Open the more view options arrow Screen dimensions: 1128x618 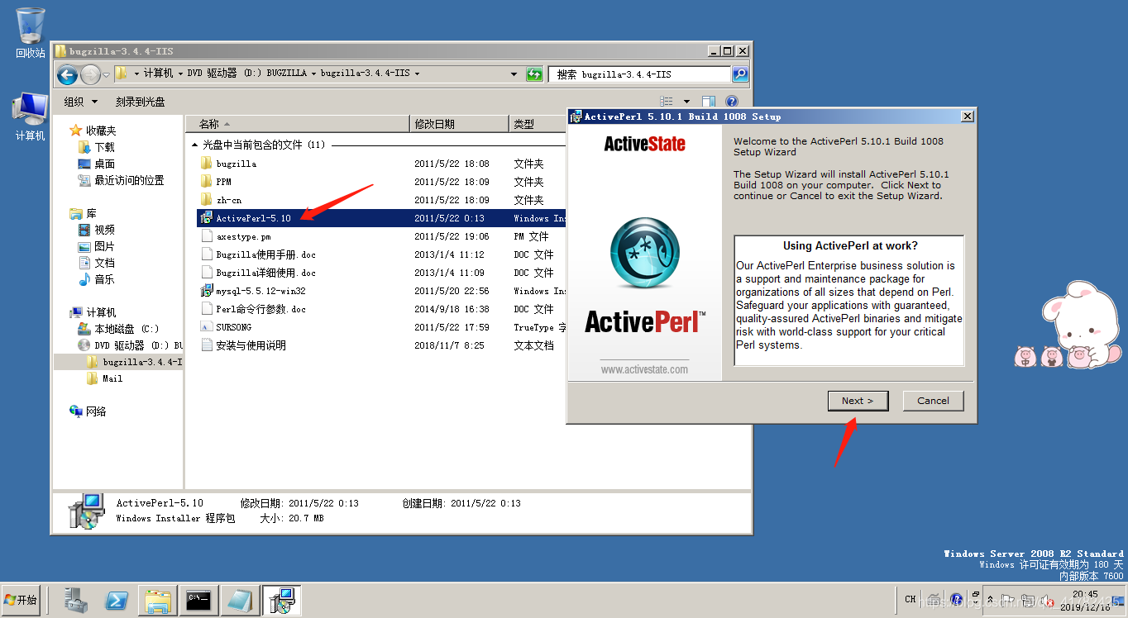coord(685,102)
